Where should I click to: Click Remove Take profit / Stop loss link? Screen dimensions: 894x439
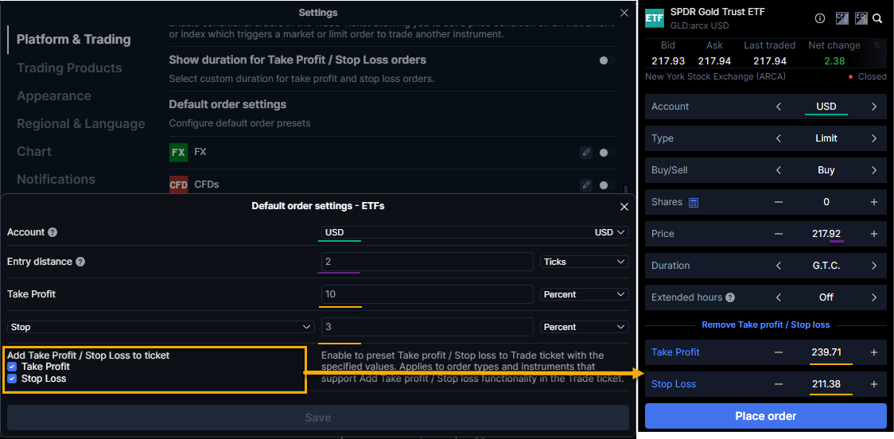pos(765,324)
